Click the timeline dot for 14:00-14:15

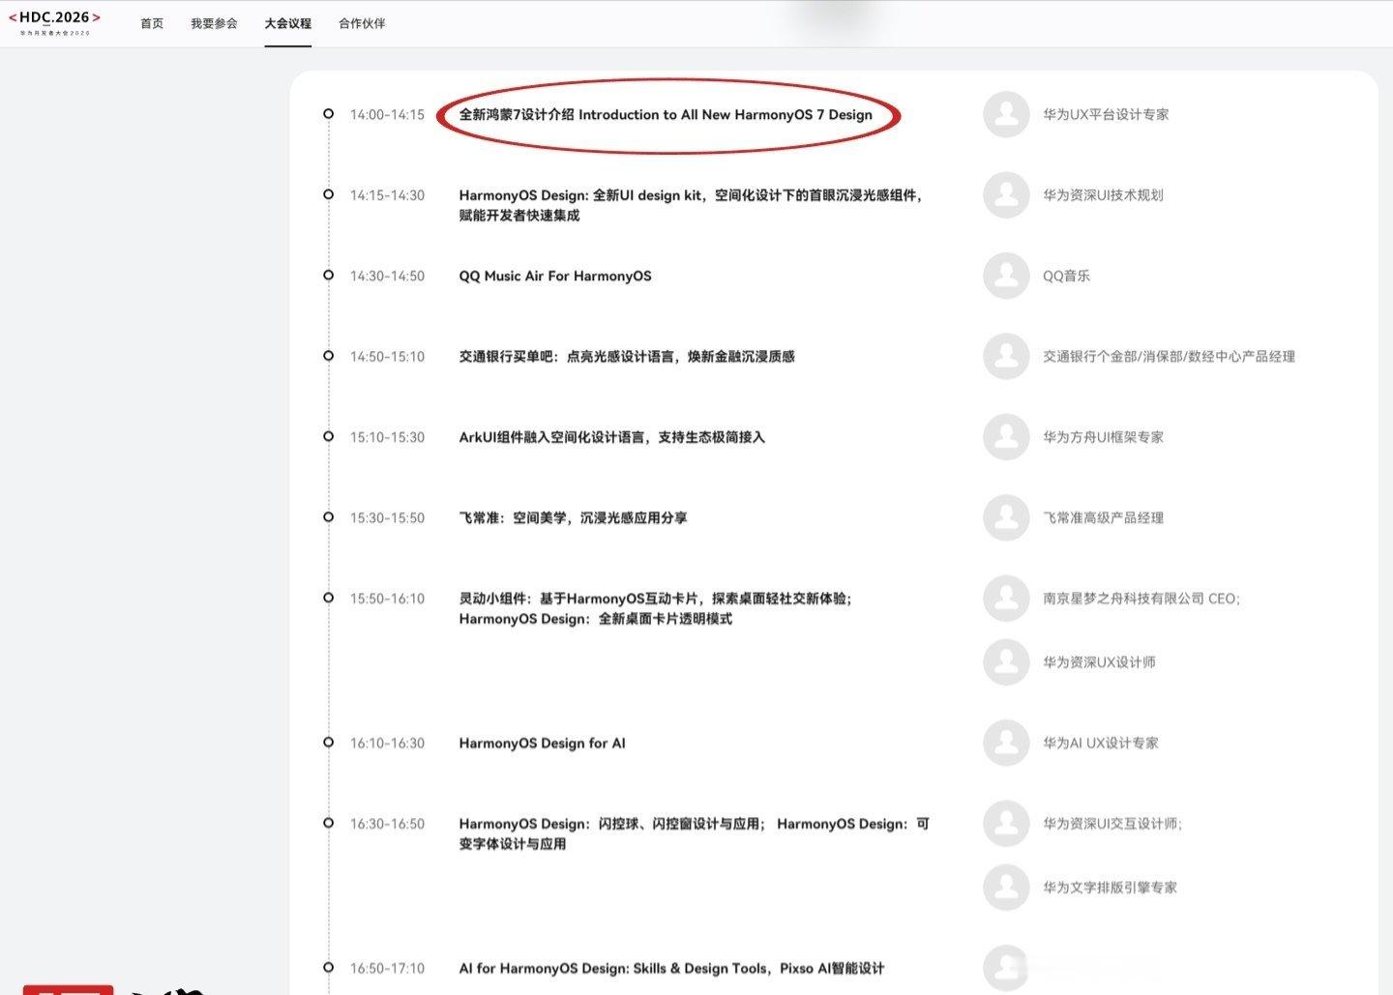pos(329,113)
